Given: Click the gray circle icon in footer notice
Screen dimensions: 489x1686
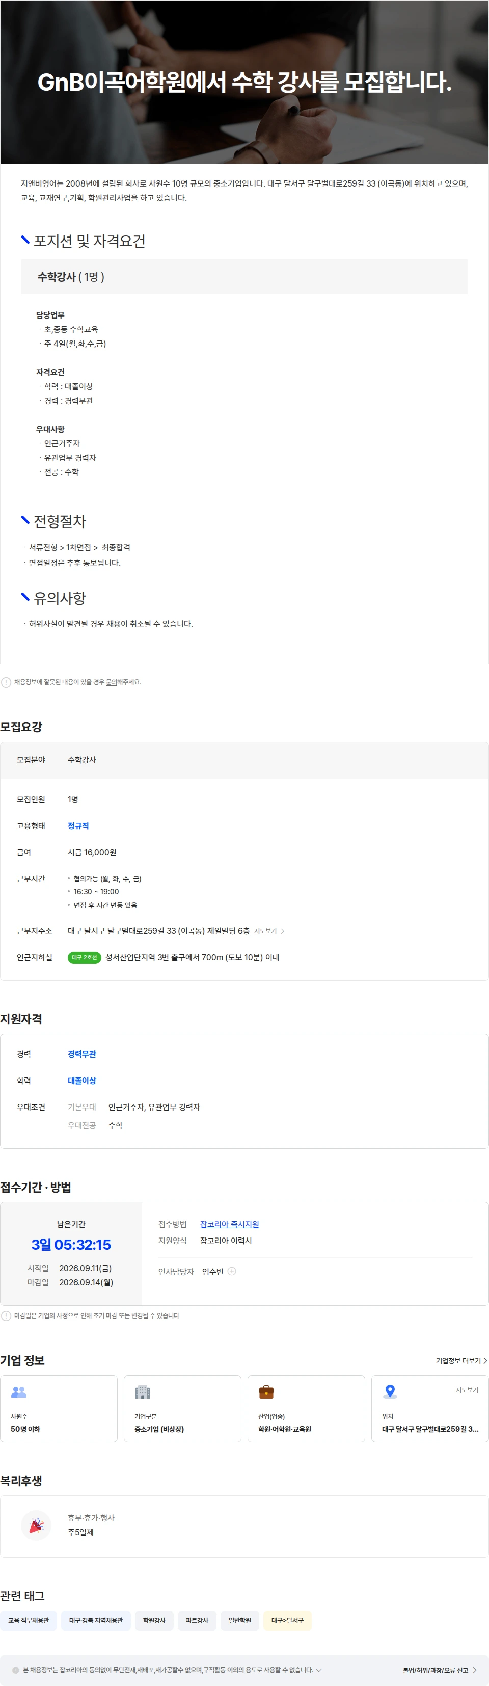Looking at the screenshot, I should (x=16, y=1670).
